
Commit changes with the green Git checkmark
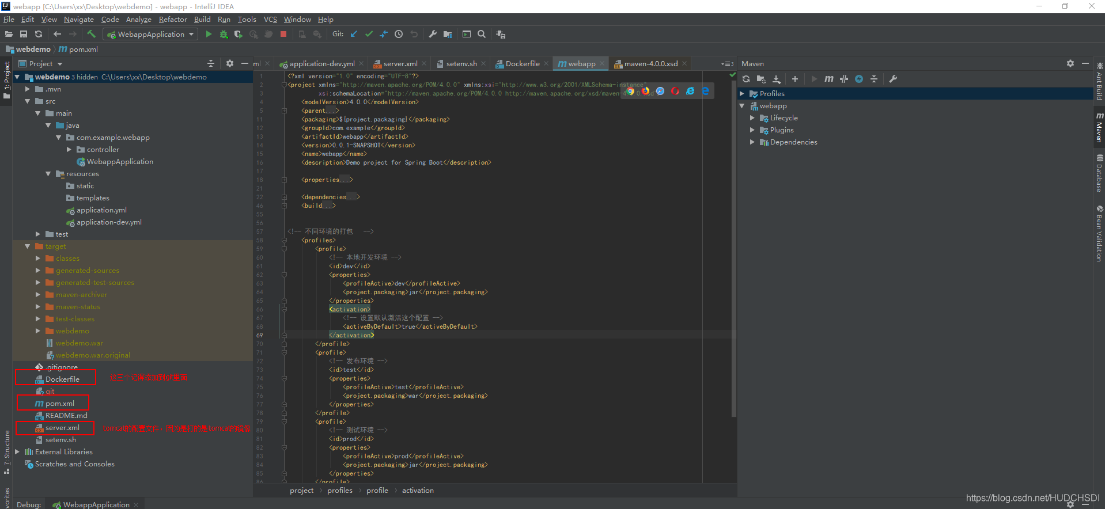pos(369,35)
